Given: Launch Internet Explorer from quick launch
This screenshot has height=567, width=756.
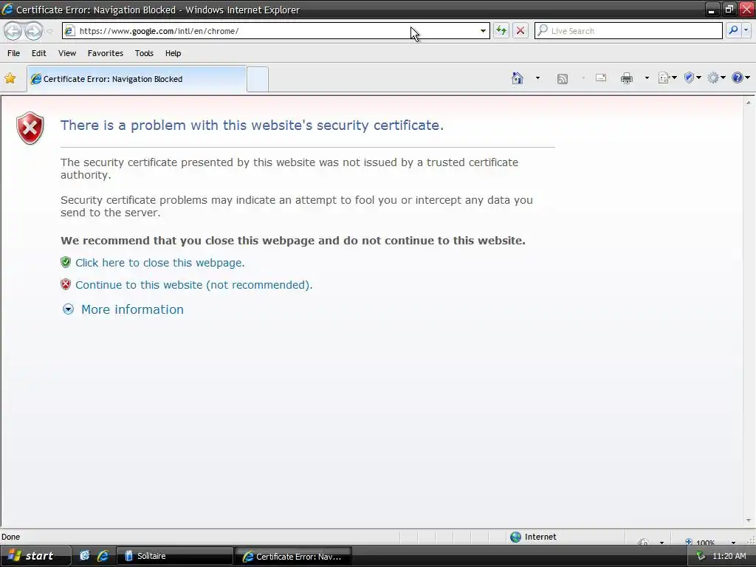Looking at the screenshot, I should coord(103,556).
